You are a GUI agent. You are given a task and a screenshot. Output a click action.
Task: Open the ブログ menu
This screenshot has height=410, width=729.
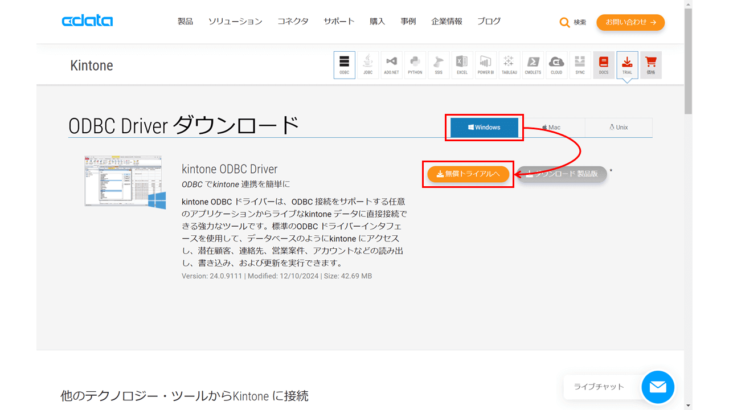click(489, 22)
